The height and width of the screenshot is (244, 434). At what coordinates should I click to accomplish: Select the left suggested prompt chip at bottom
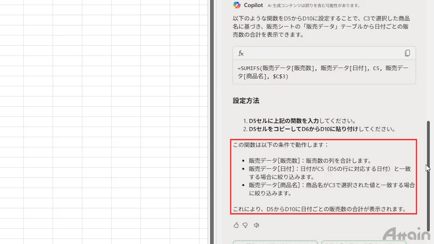pos(275,242)
